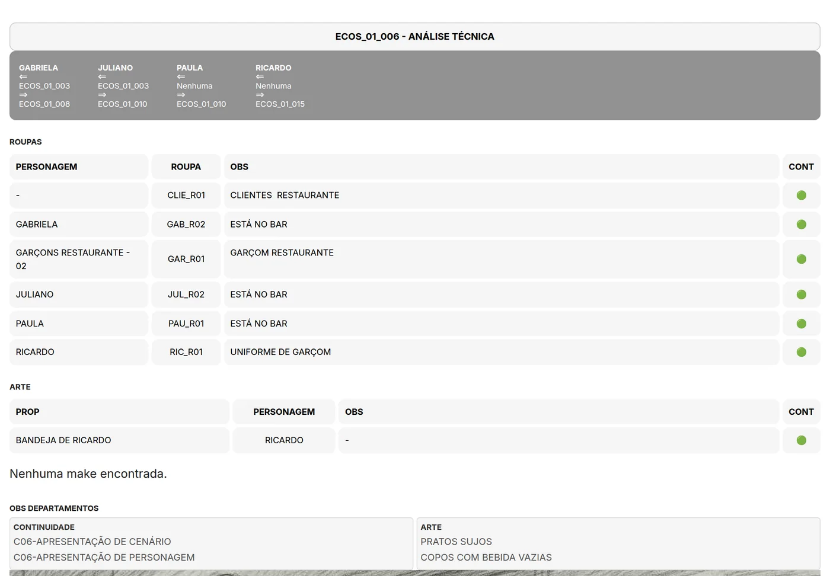Click the ROUPA column header
830x576 pixels.
point(186,167)
